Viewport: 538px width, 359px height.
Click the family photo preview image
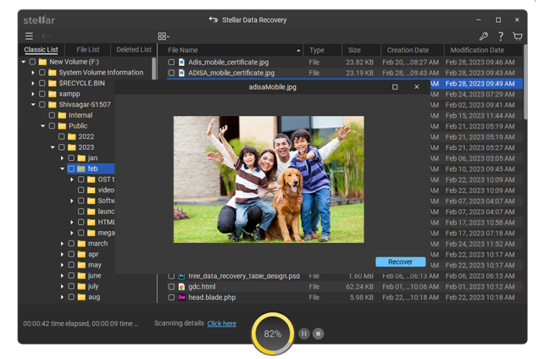pyautogui.click(x=268, y=179)
